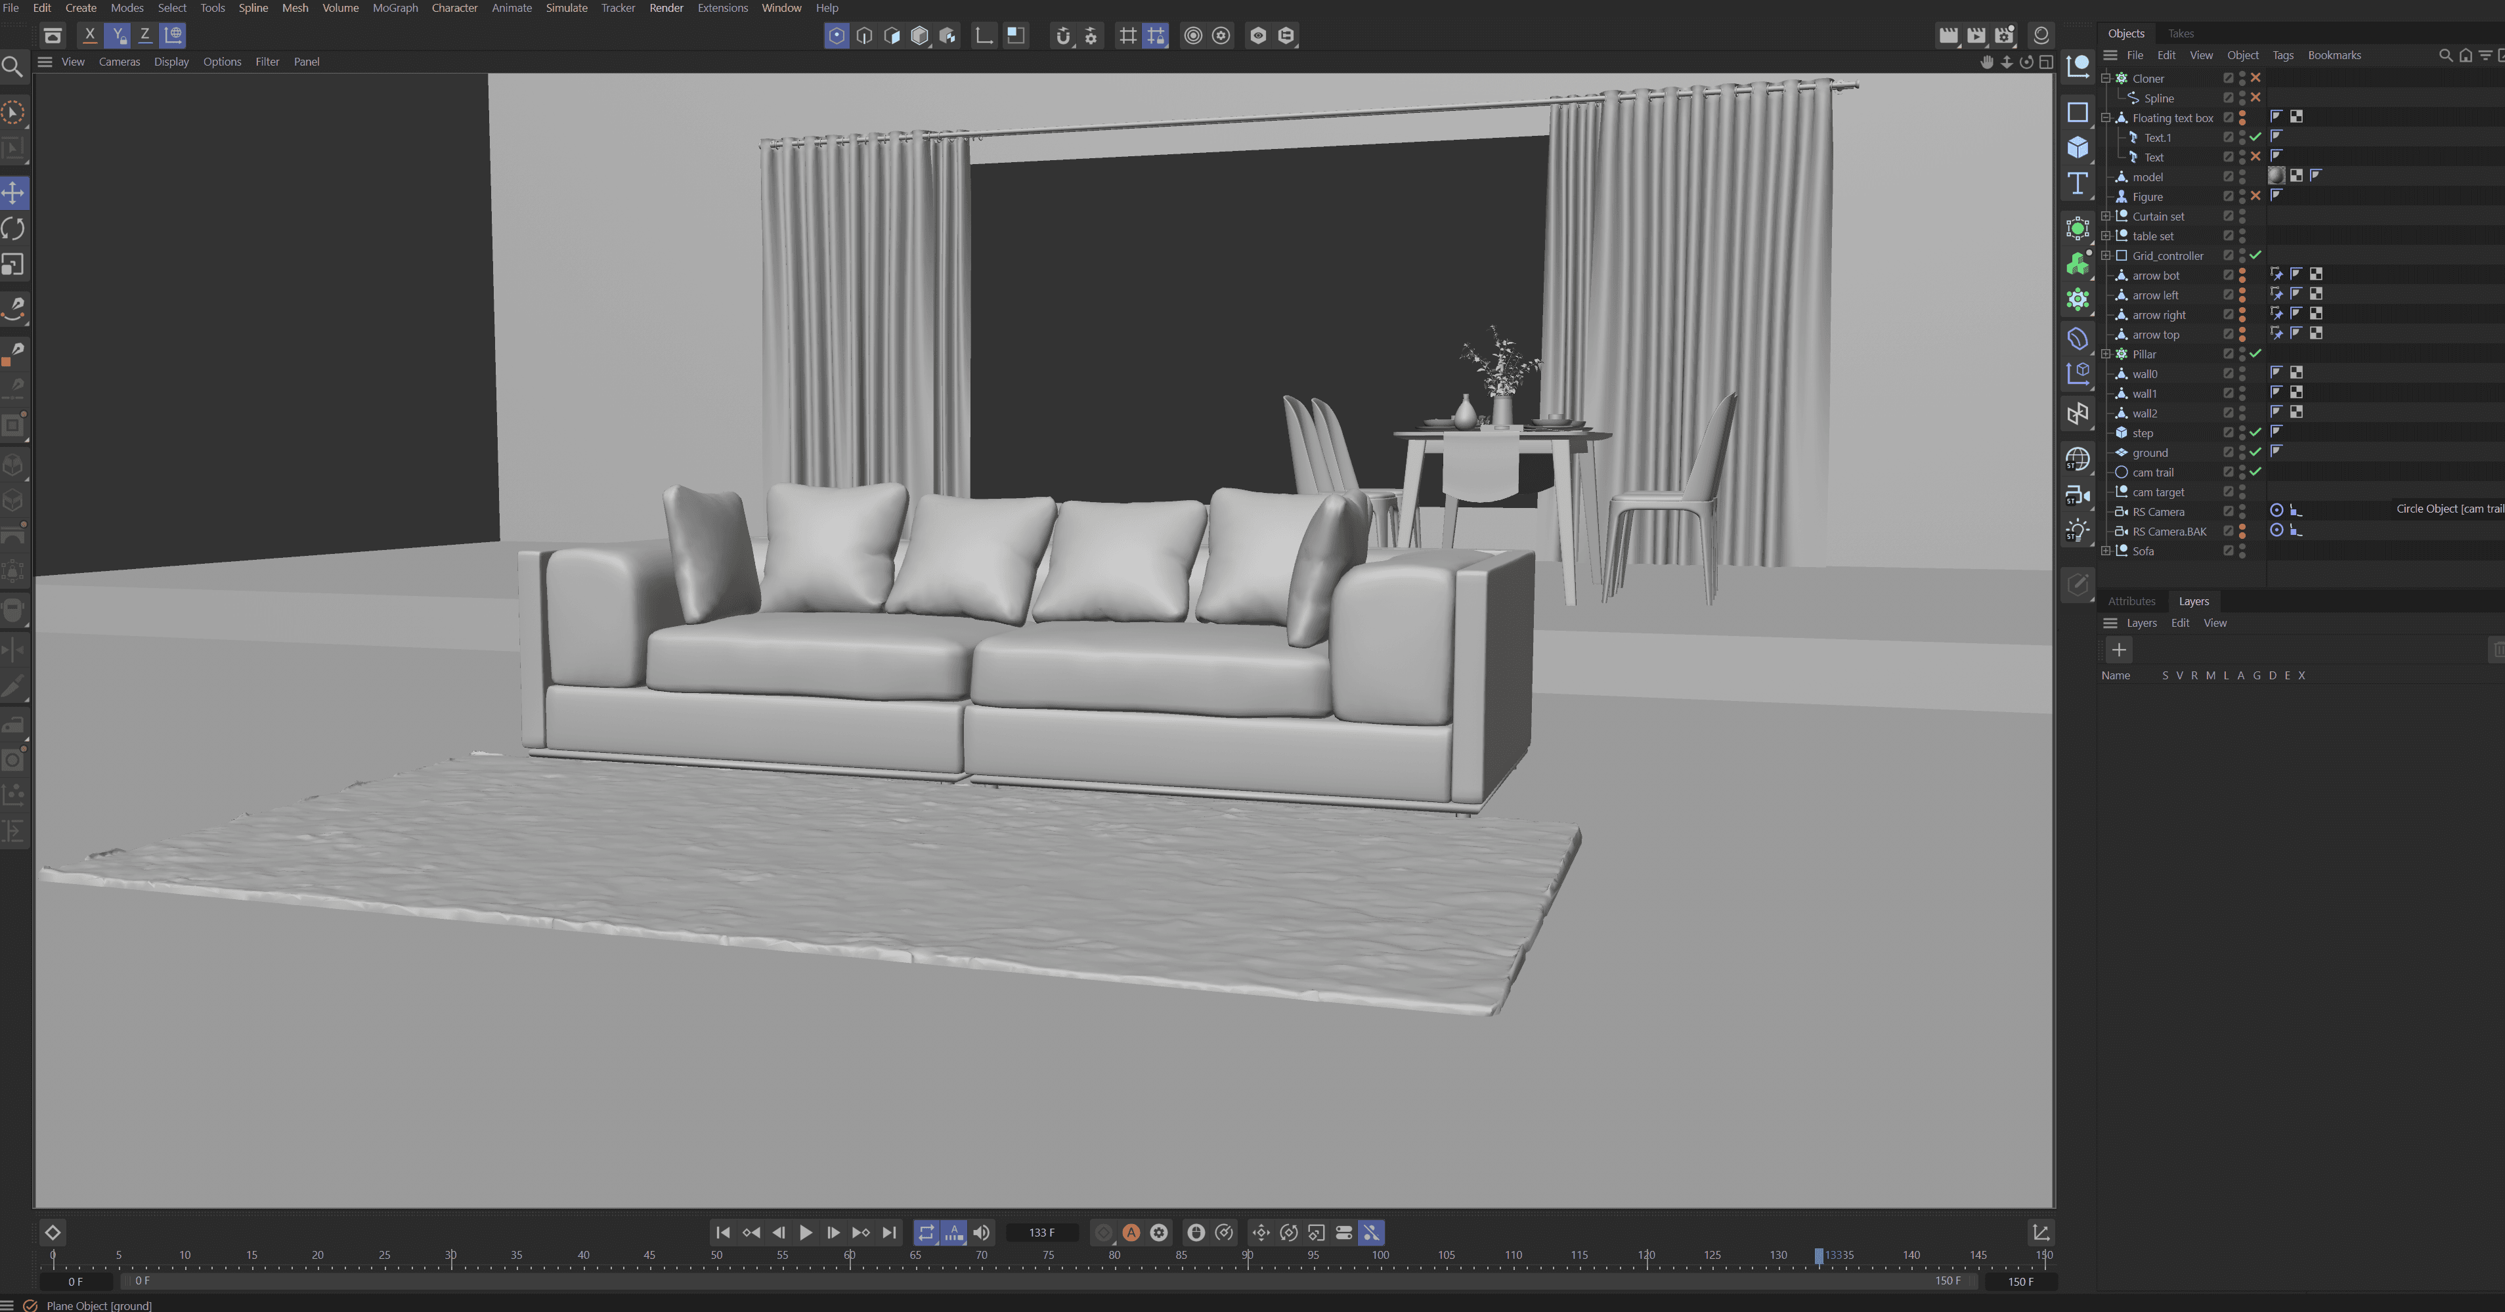Click the current frame field showing 133 F
Viewport: 2505px width, 1312px height.
[1041, 1233]
